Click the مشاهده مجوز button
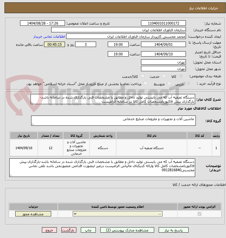This screenshot has width=226, height=238. [x=33, y=214]
